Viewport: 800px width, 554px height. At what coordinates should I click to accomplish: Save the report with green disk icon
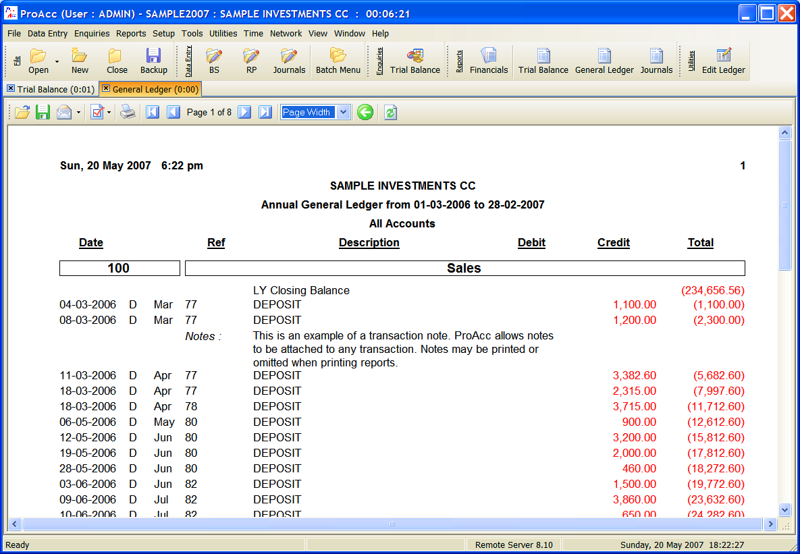click(43, 112)
